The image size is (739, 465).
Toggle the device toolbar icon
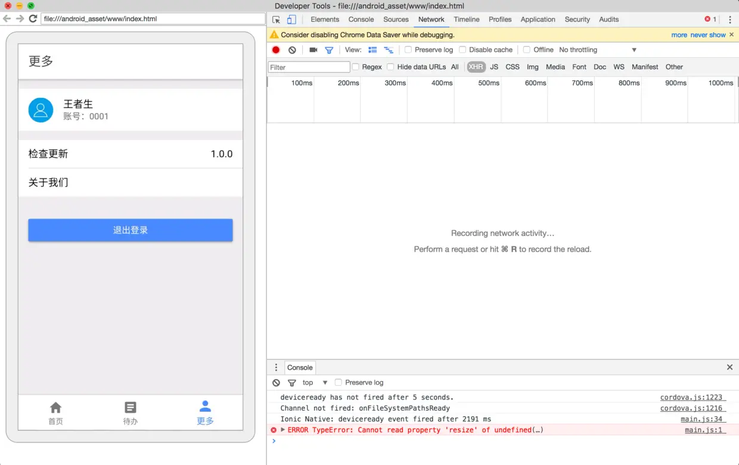pos(291,20)
